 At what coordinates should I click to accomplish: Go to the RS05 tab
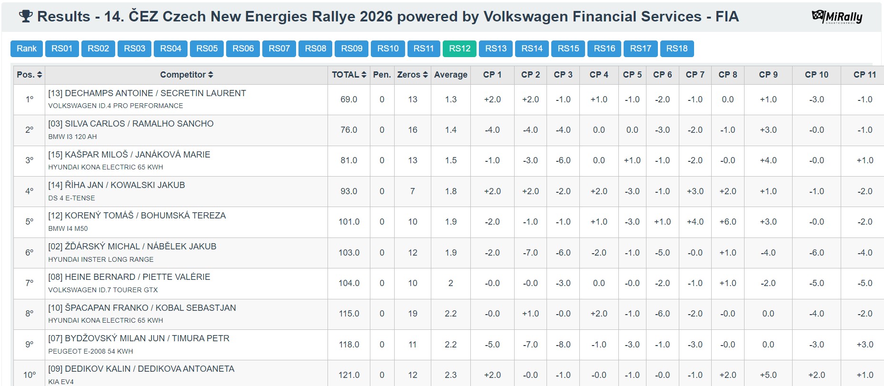[x=207, y=49]
